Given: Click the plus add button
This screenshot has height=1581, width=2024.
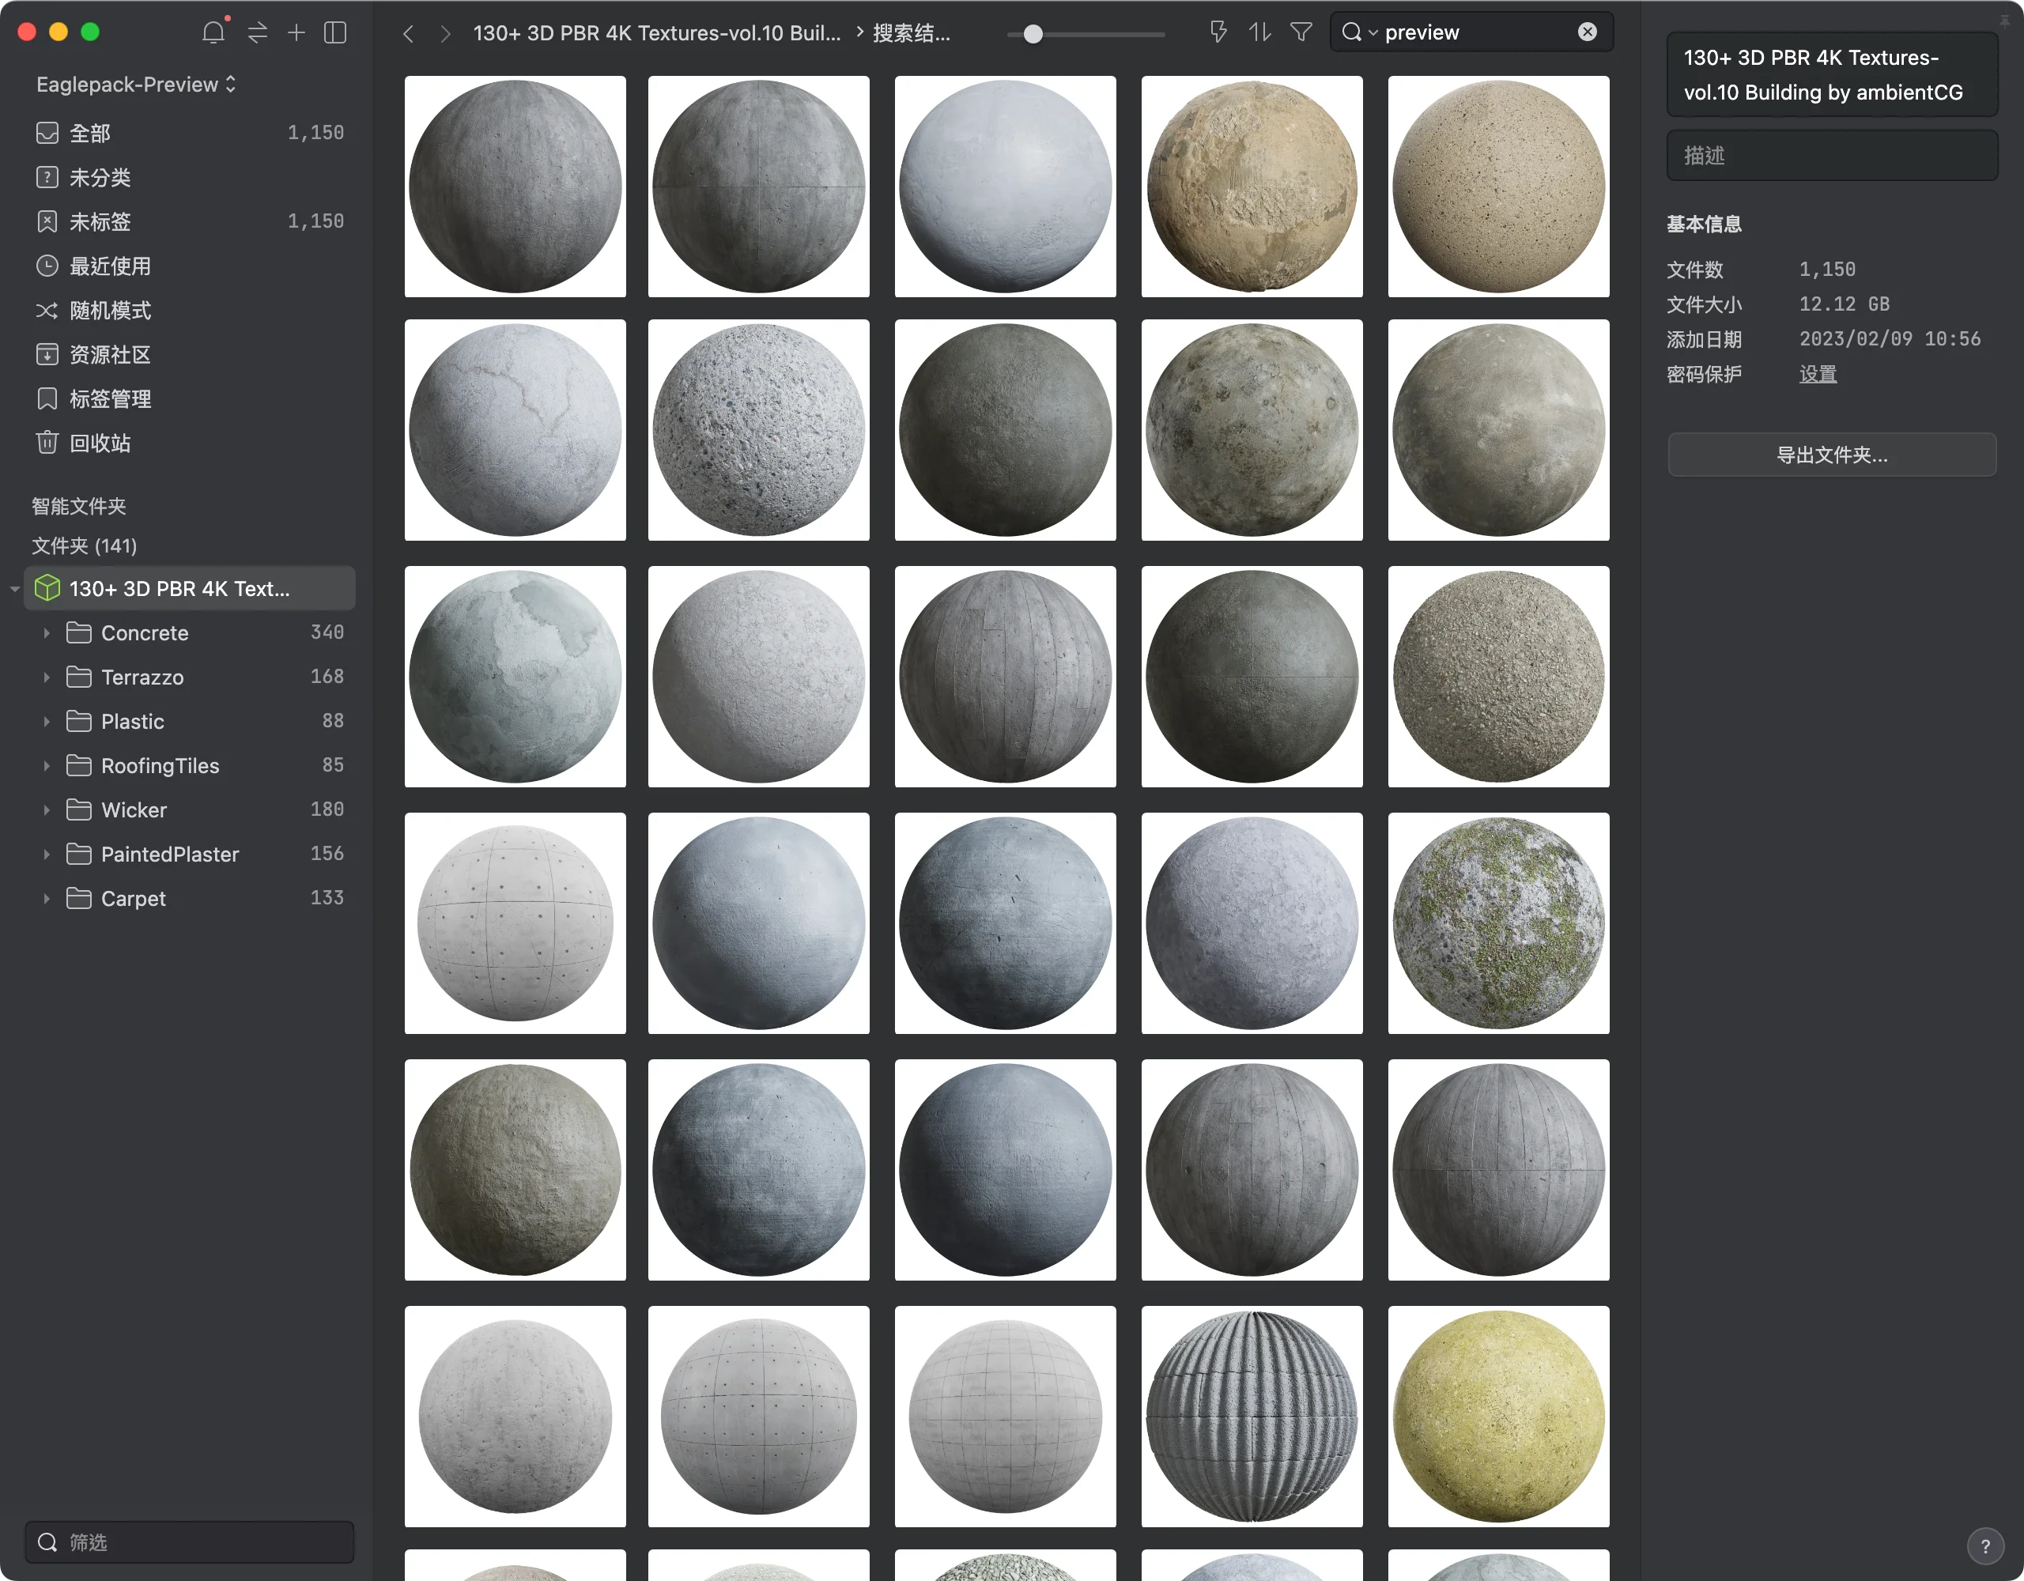Looking at the screenshot, I should coord(296,32).
